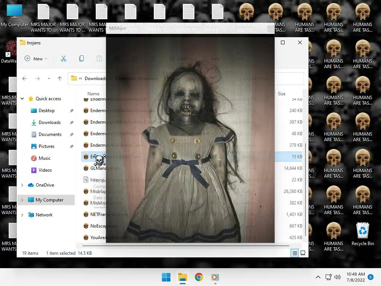The image size is (381, 286).
Task: Open network status icon in system tray
Action: pos(328,277)
